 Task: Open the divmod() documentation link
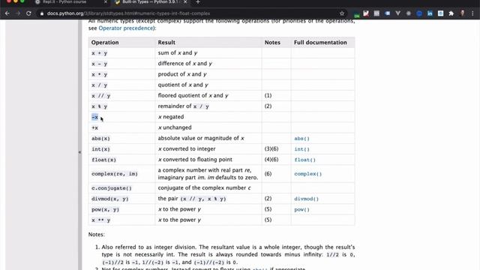coord(307,199)
